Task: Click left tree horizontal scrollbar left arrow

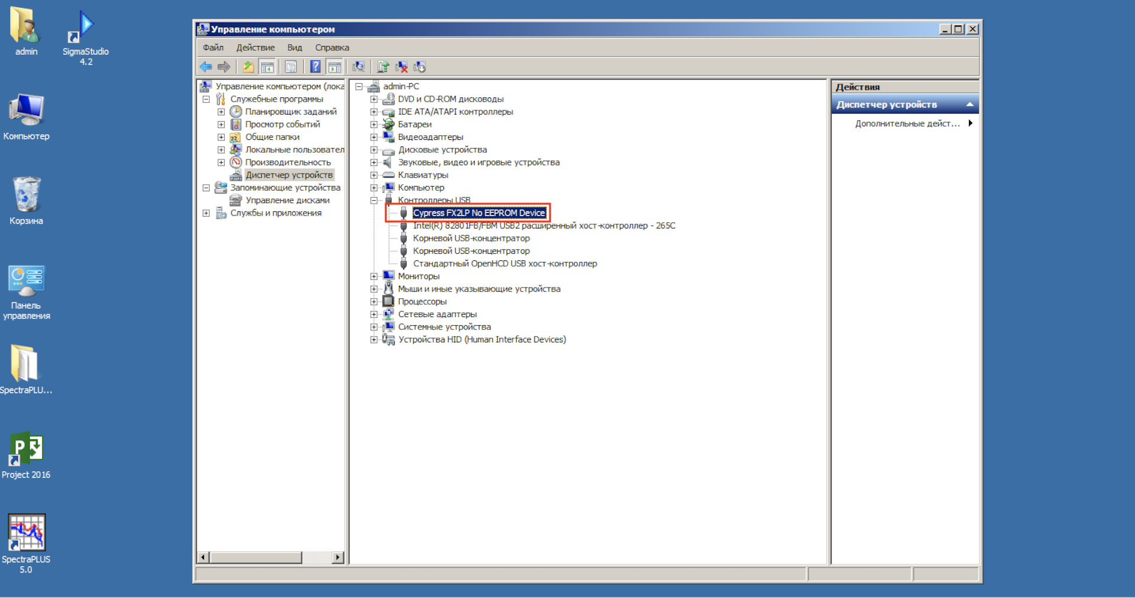Action: [203, 557]
